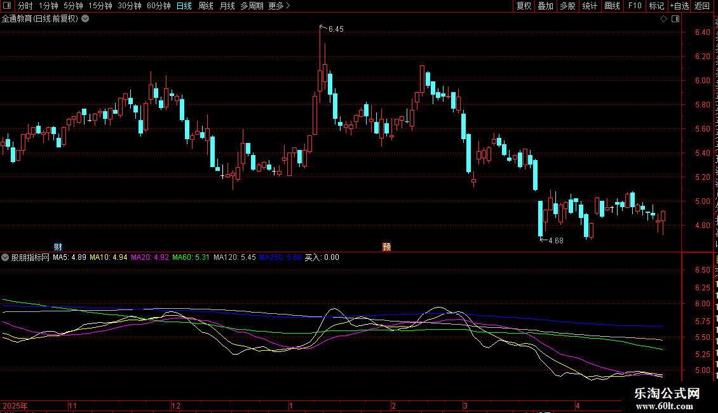Click the month 4 axis label
Screen dimensions: 718x413
(x=578, y=405)
